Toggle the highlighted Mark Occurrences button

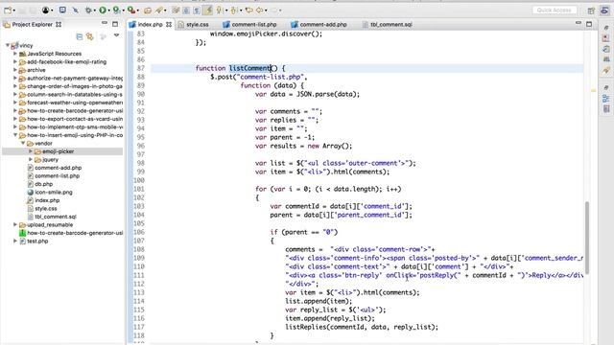(208, 11)
